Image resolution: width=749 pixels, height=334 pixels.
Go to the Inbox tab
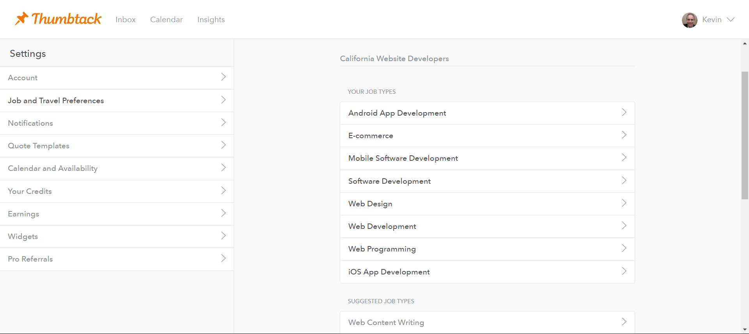125,19
